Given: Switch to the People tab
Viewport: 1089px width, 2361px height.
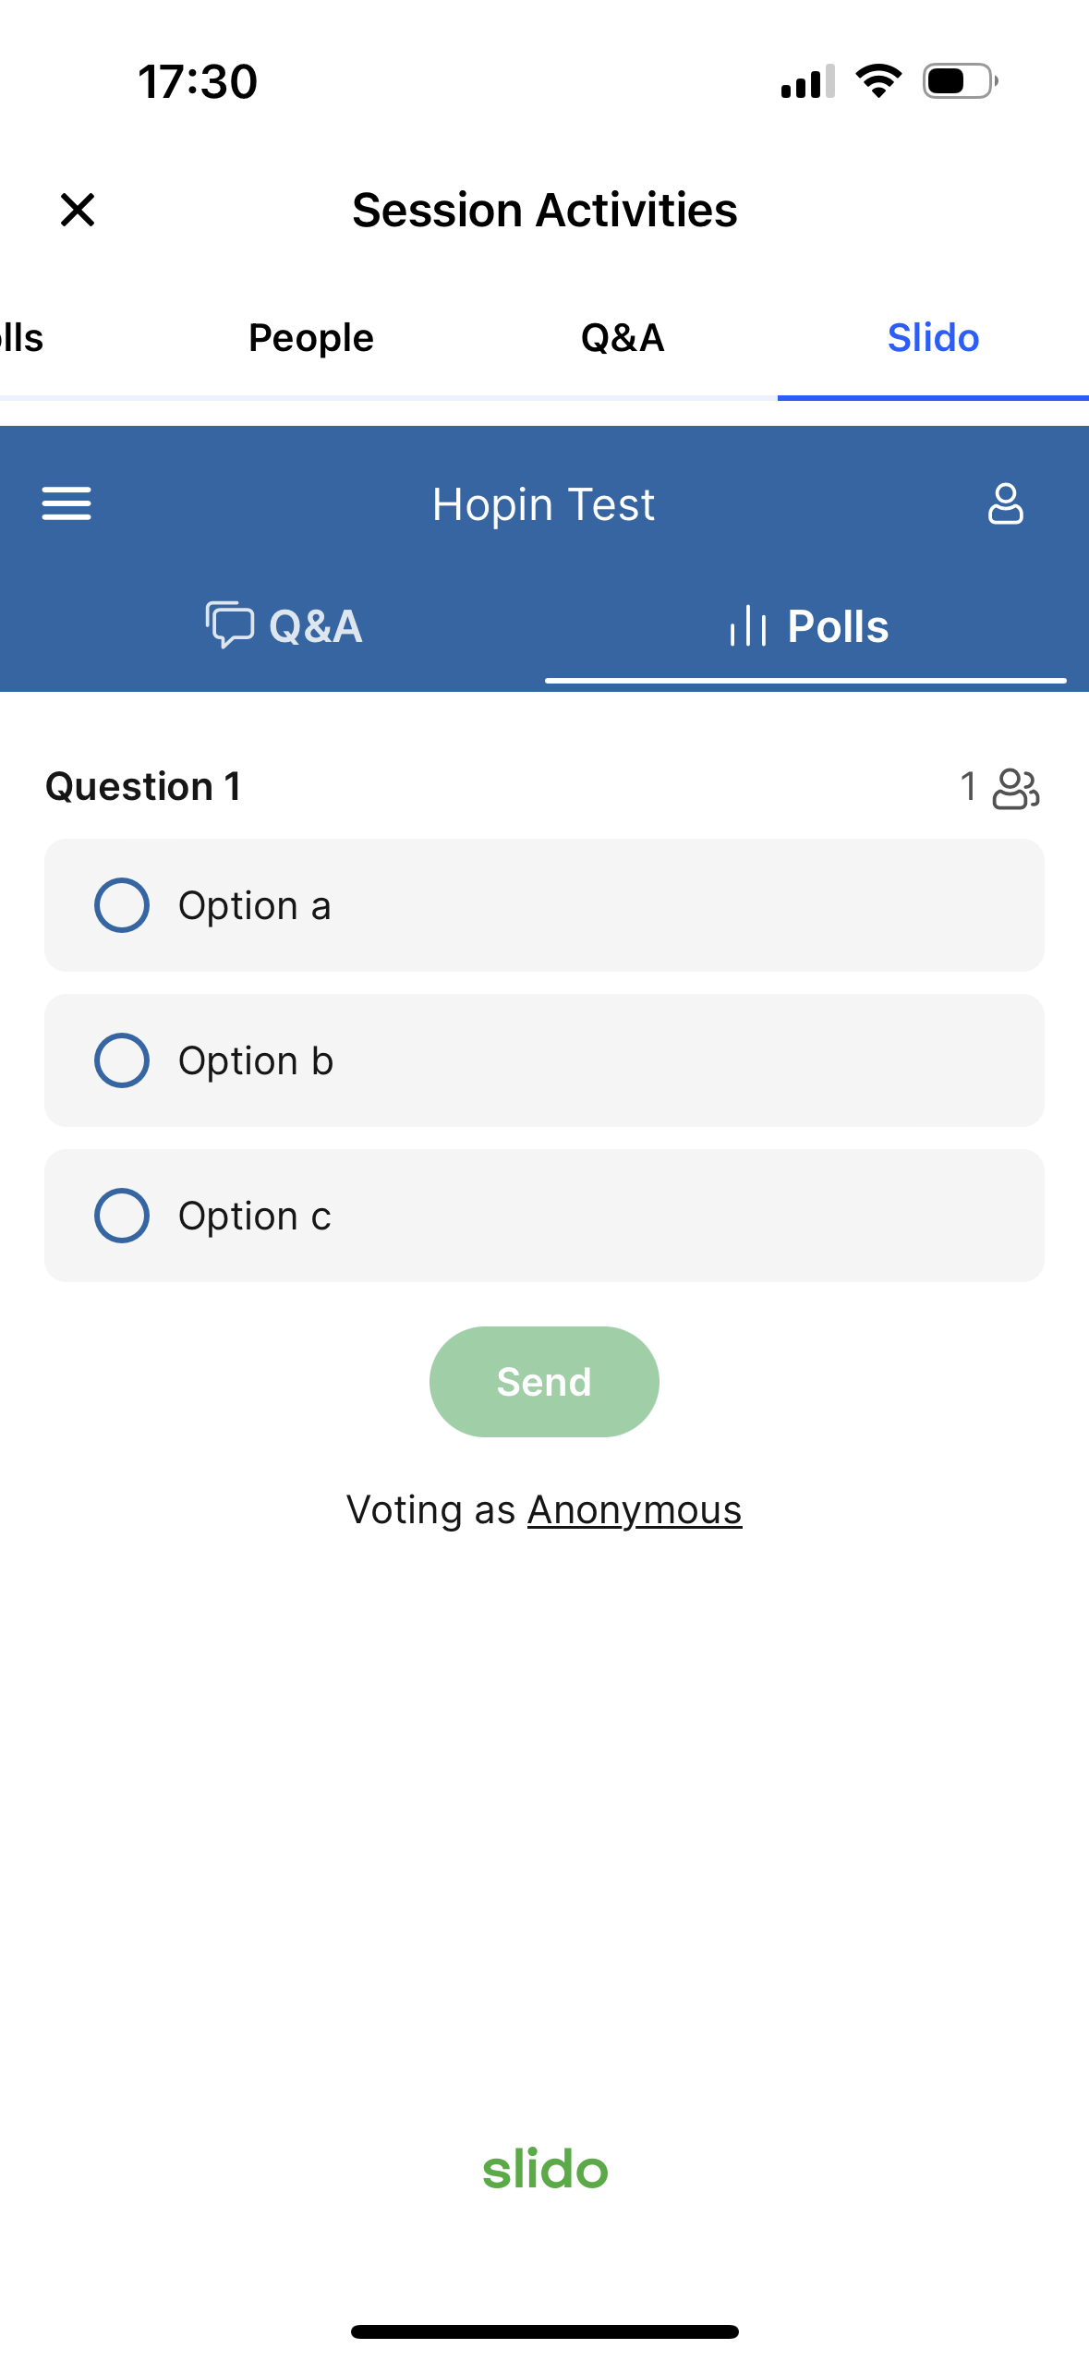Looking at the screenshot, I should pos(311,338).
